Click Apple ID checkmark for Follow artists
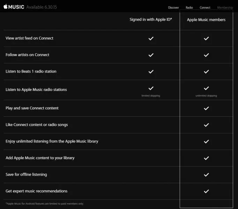The image size is (238, 209). coord(151,55)
